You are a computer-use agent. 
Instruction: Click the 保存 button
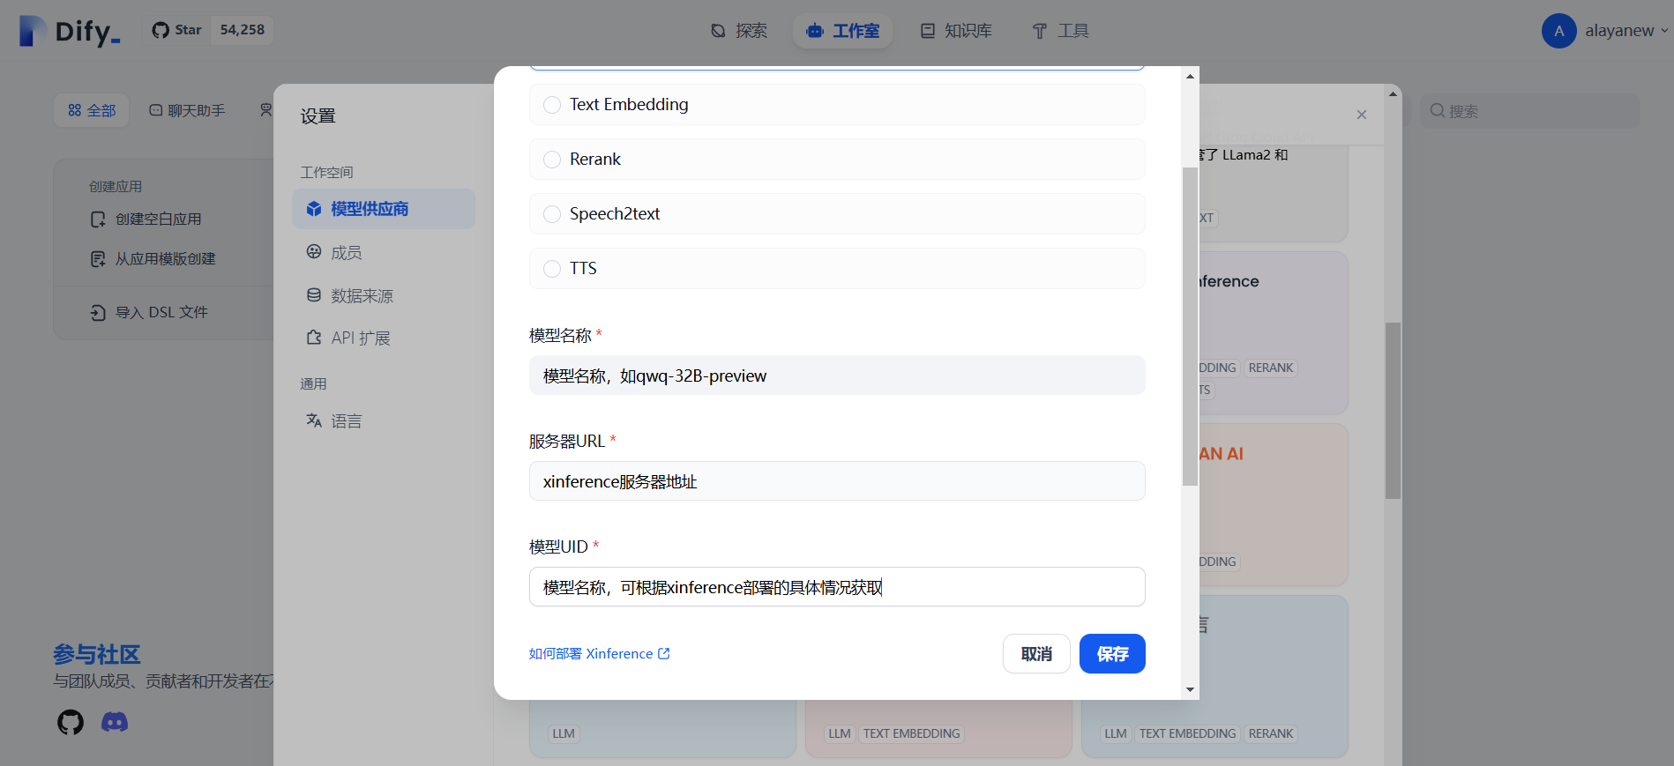pos(1111,654)
